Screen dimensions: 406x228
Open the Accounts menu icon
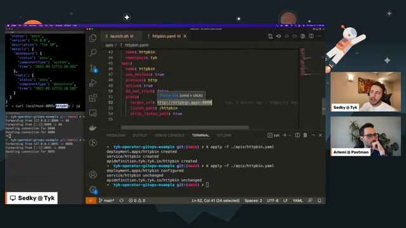93,175
